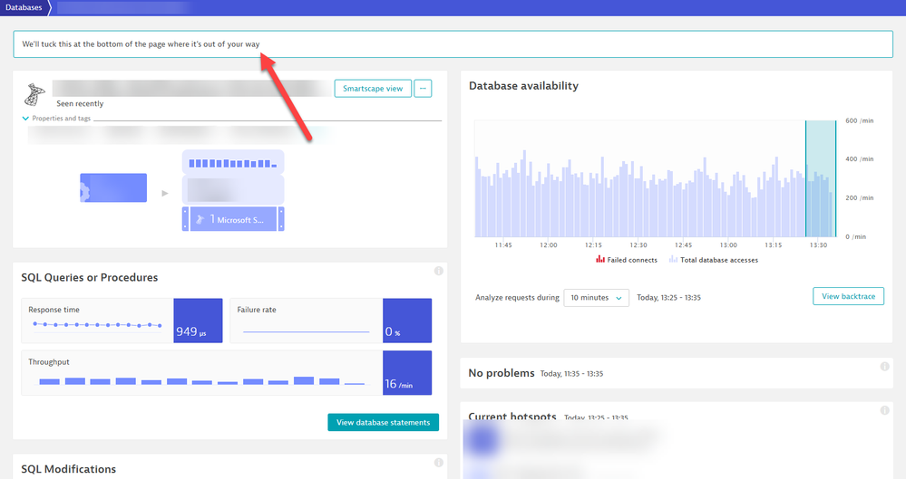Select the highlighted timeframe on availability chart
906x479 pixels.
(820, 179)
